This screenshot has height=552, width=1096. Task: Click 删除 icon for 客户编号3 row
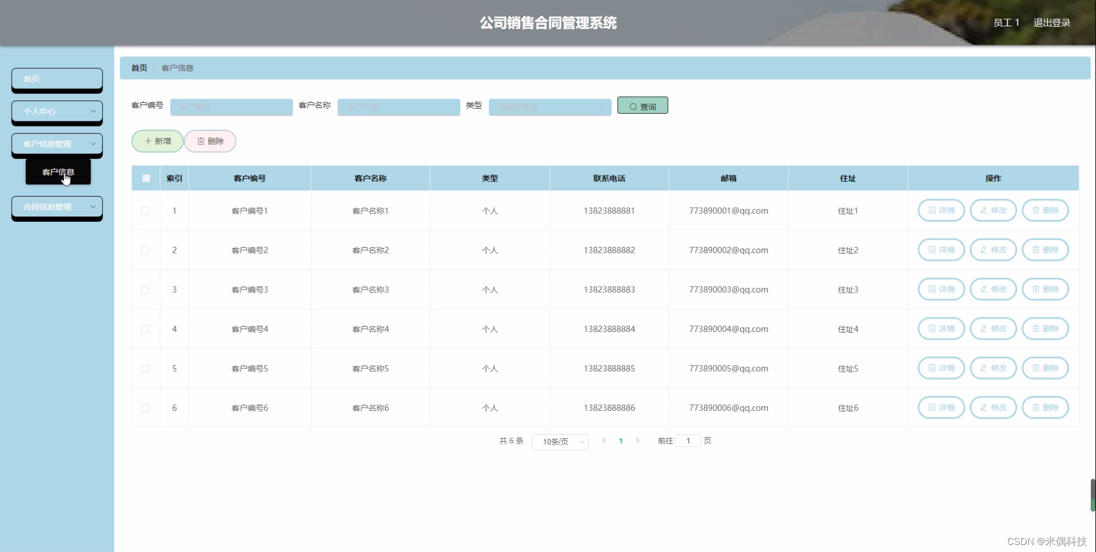tap(1037, 289)
